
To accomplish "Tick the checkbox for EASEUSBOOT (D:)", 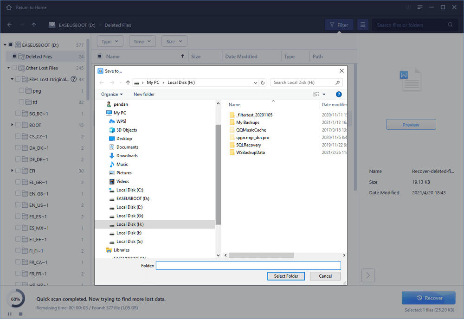I will (11, 45).
